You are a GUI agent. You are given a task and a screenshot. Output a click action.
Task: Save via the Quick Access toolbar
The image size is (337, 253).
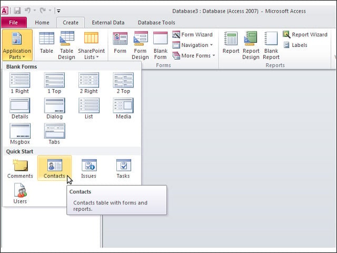tap(17, 11)
